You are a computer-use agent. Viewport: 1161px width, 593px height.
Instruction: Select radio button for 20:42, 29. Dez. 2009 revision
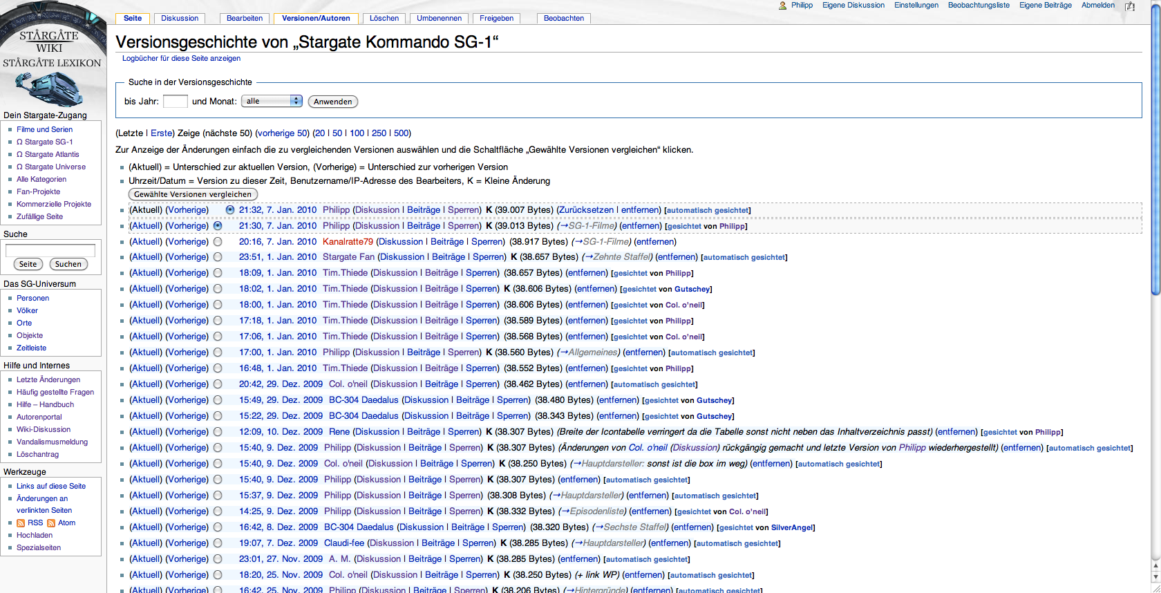point(218,384)
